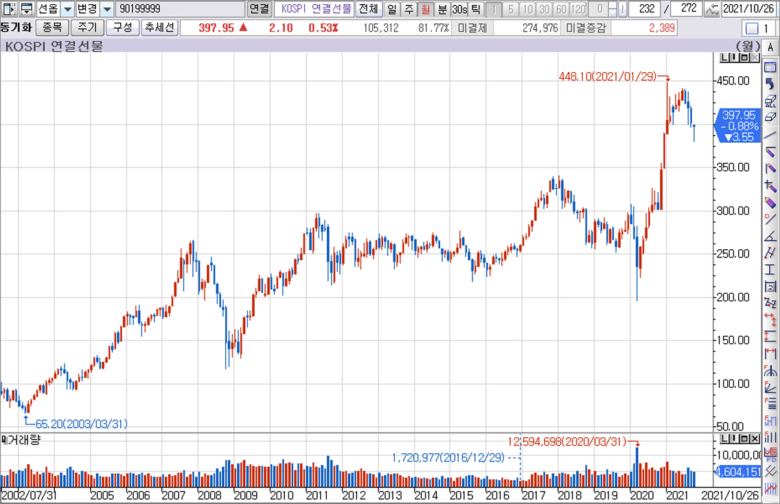The height and width of the screenshot is (504, 780).
Task: Select the vertical bars cycle tool
Action: click(x=770, y=437)
